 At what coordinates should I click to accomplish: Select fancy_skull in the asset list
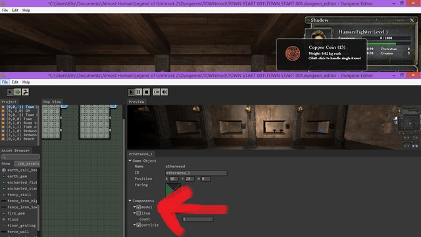(x=19, y=195)
